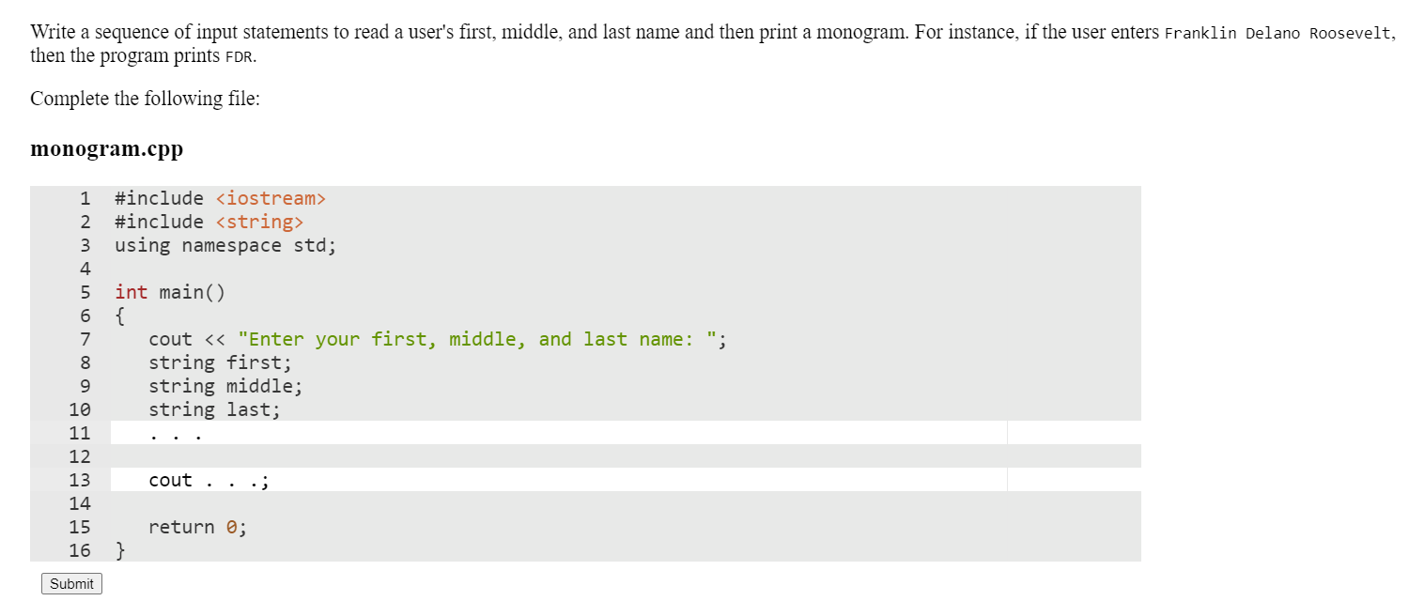
Task: Click the 'using namespace std;' statement
Action: (x=224, y=245)
